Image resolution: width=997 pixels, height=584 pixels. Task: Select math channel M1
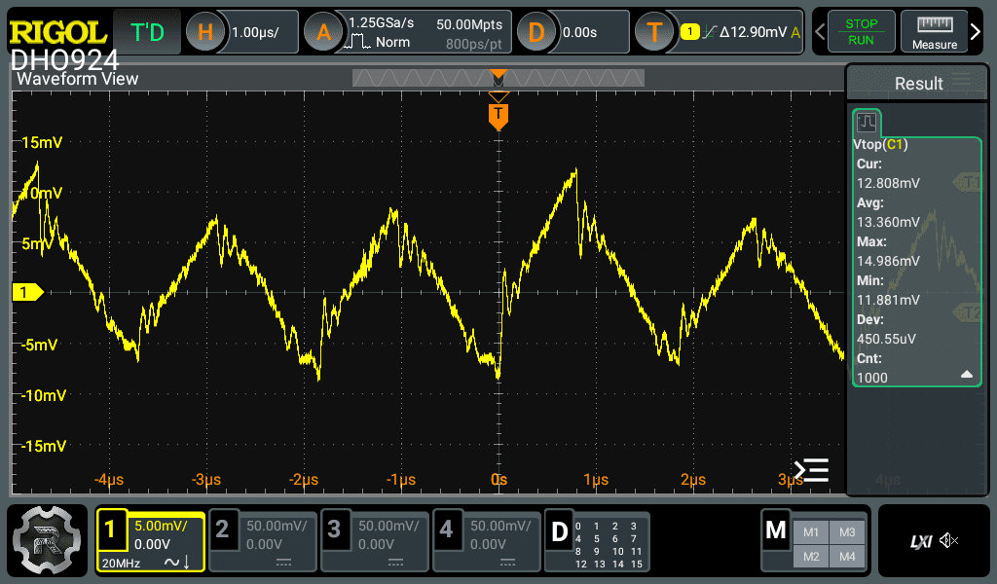pyautogui.click(x=811, y=532)
